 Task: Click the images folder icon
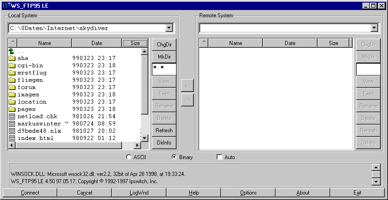tap(12, 95)
